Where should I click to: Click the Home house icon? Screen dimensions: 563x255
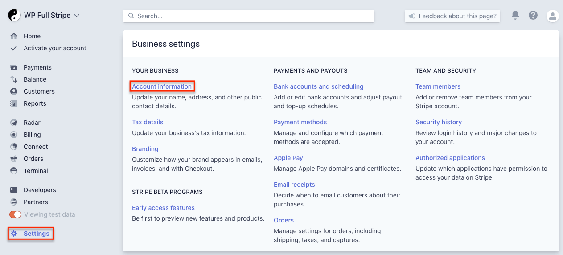point(14,36)
